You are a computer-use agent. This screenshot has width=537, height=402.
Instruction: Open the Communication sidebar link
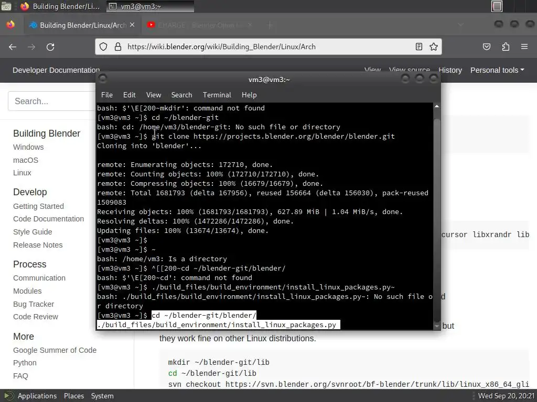coord(39,278)
